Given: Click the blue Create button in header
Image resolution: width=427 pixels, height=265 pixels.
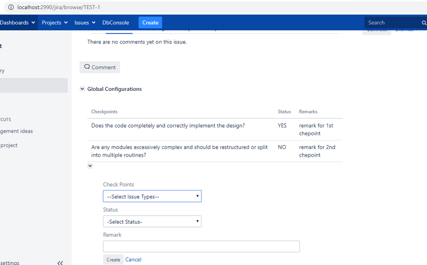Looking at the screenshot, I should coord(150,23).
